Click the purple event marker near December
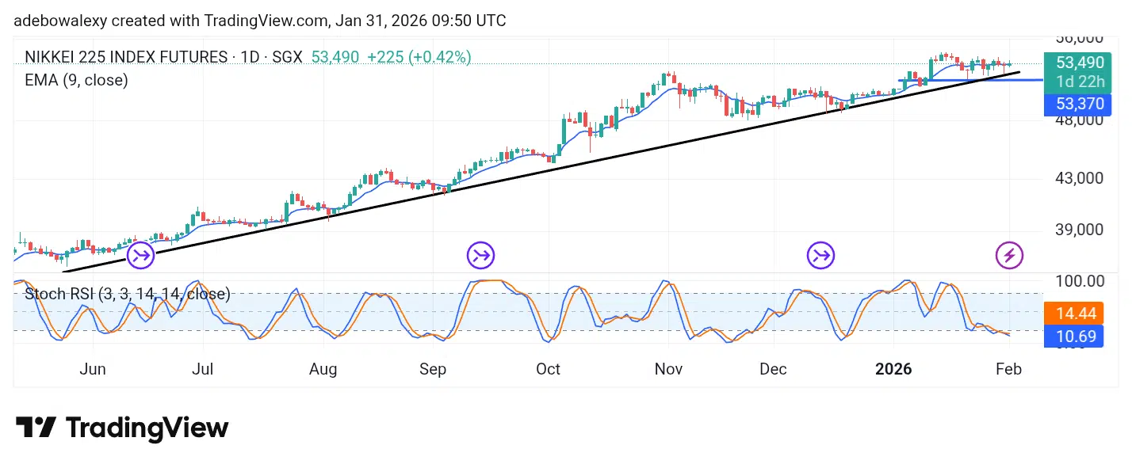Image resolution: width=1132 pixels, height=468 pixels. coord(820,255)
